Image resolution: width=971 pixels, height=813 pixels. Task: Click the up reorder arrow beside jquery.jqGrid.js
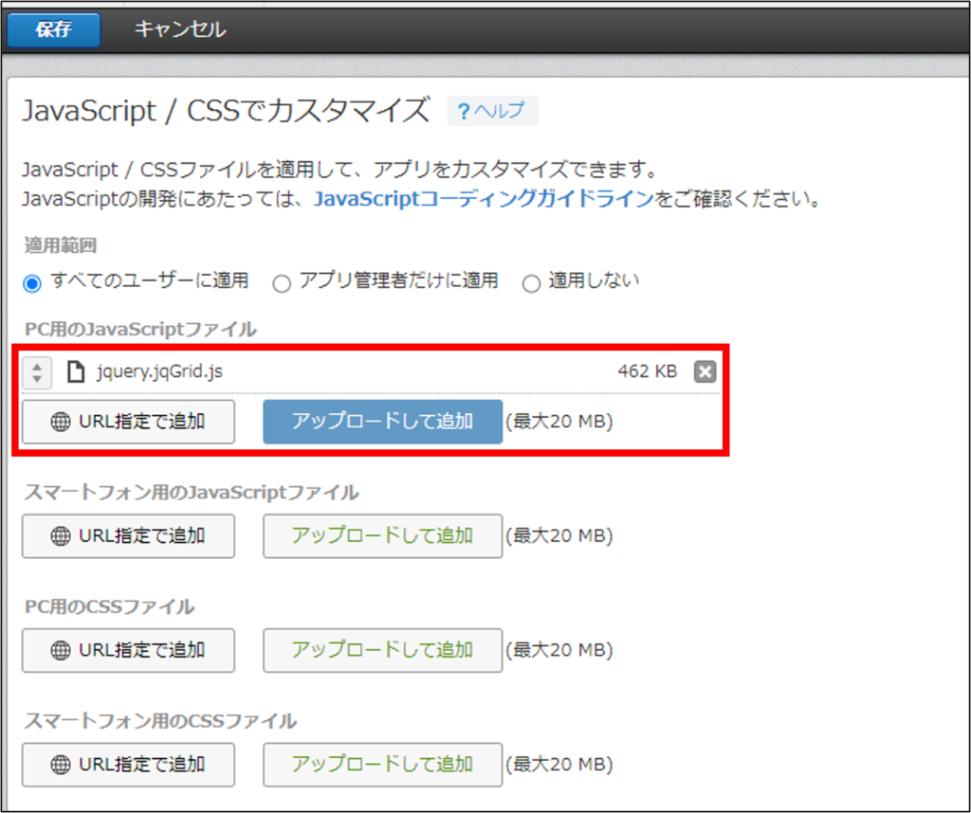click(x=36, y=367)
